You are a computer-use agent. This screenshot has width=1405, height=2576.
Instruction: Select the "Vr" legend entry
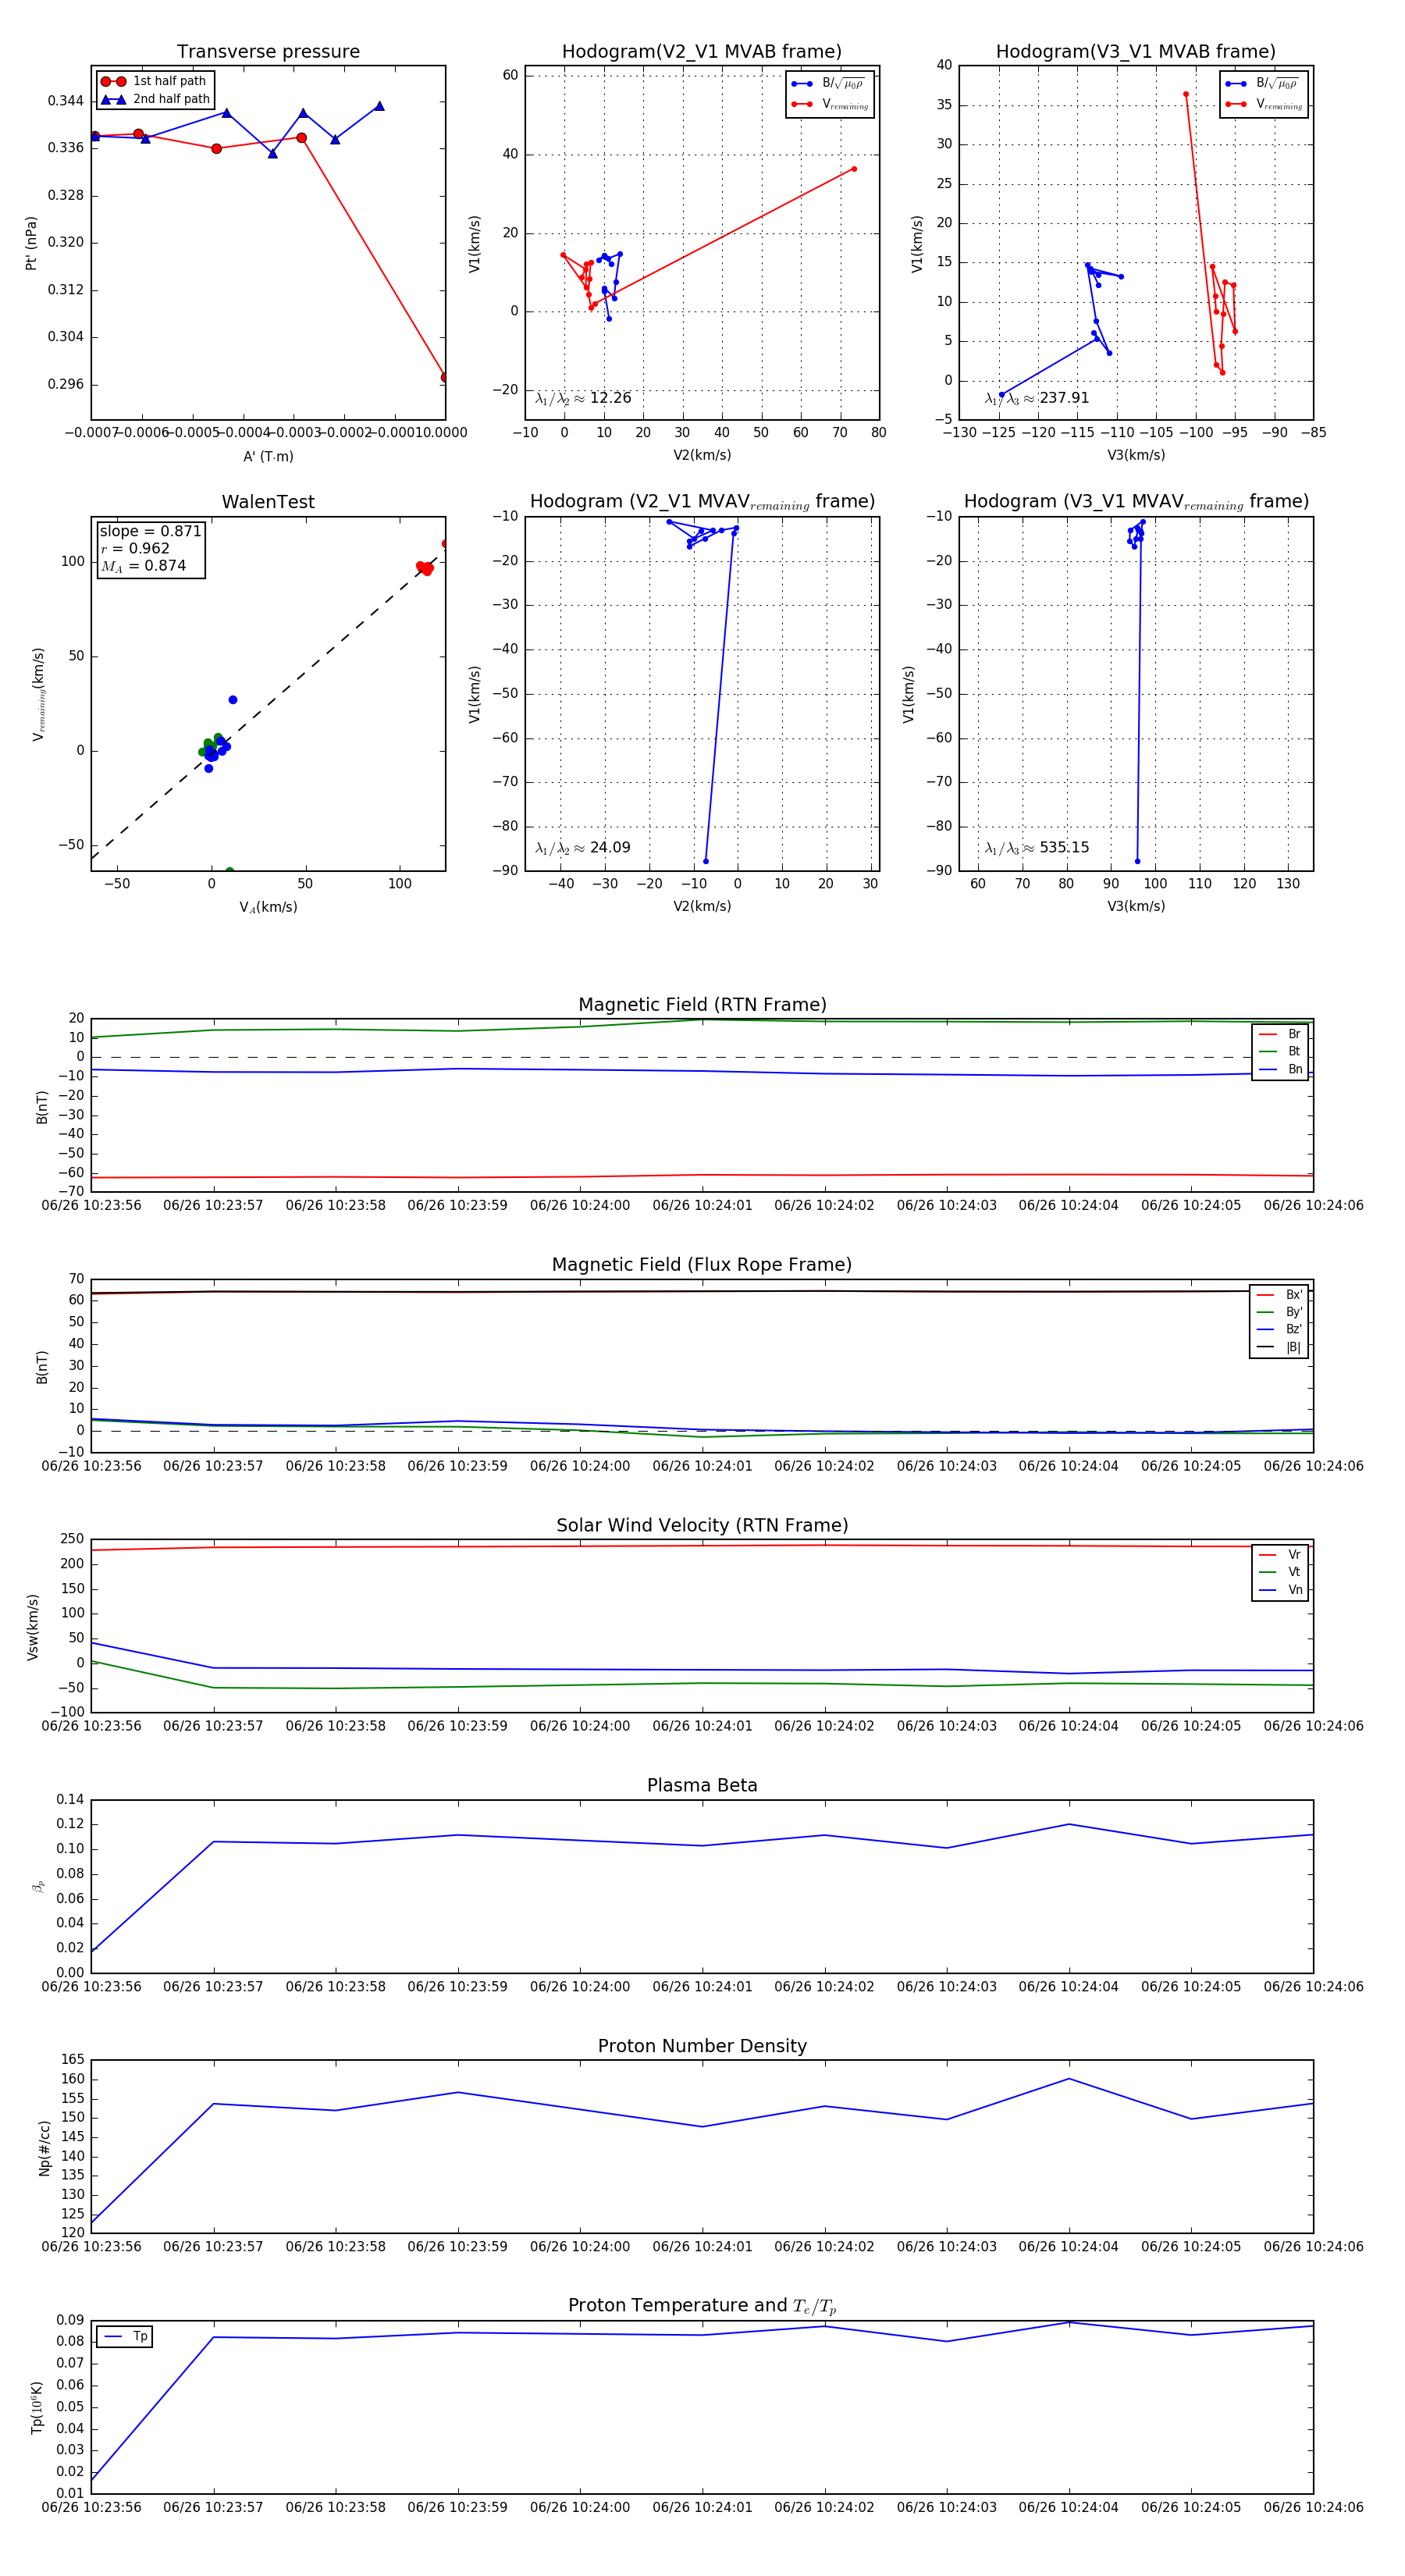tap(1280, 1555)
